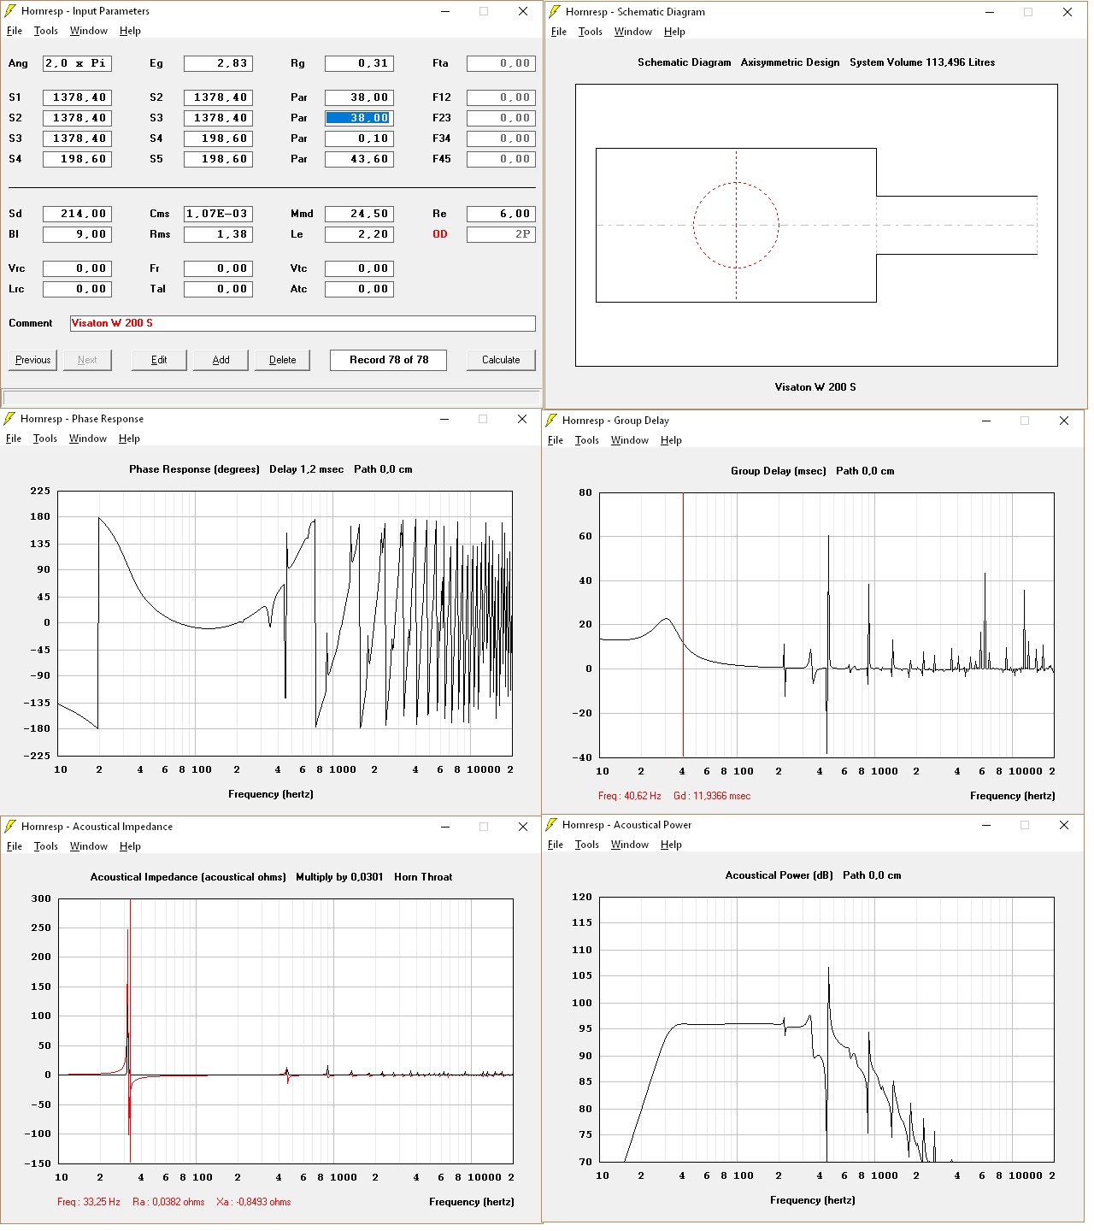This screenshot has height=1231, width=1094.
Task: Click the Bl input field with 9,00
Action: (x=77, y=234)
